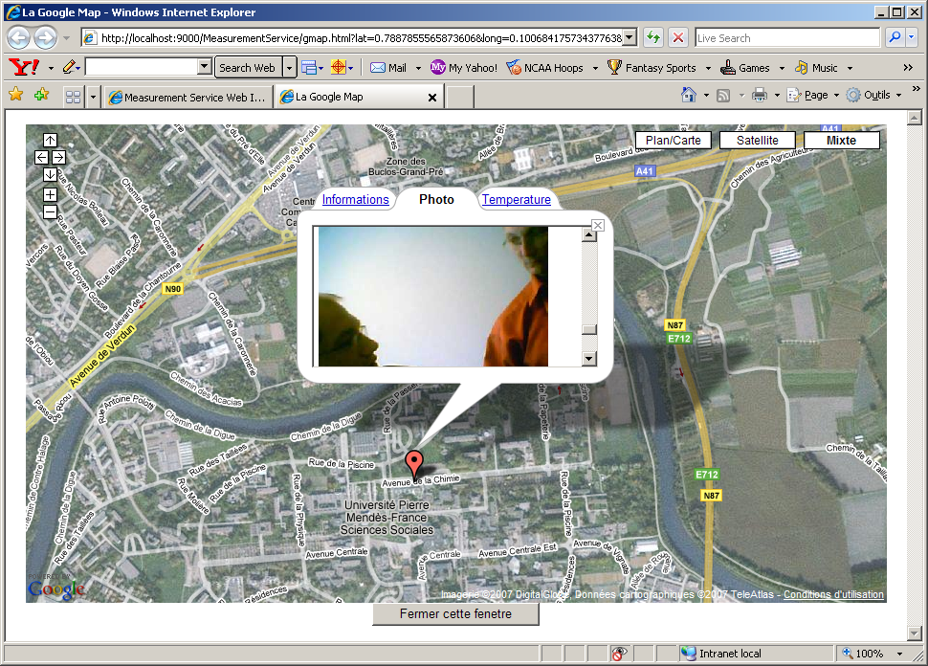Viewport: 928px width, 666px height.
Task: Close the La Google Map tab
Action: (x=432, y=98)
